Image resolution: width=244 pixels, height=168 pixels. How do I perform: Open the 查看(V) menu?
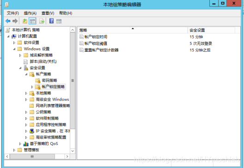pos(48,13)
